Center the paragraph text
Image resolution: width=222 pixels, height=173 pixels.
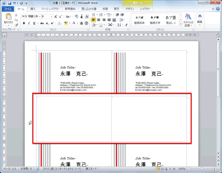click(x=99, y=20)
